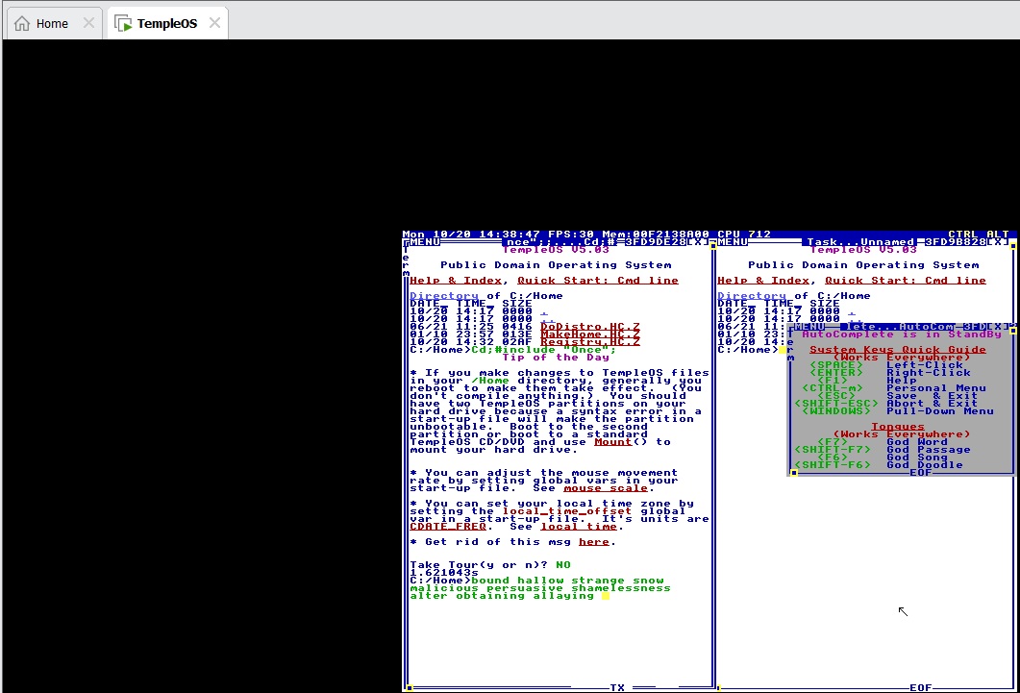This screenshot has width=1020, height=693.
Task: Open Help & Index link in left window
Action: [x=456, y=281]
